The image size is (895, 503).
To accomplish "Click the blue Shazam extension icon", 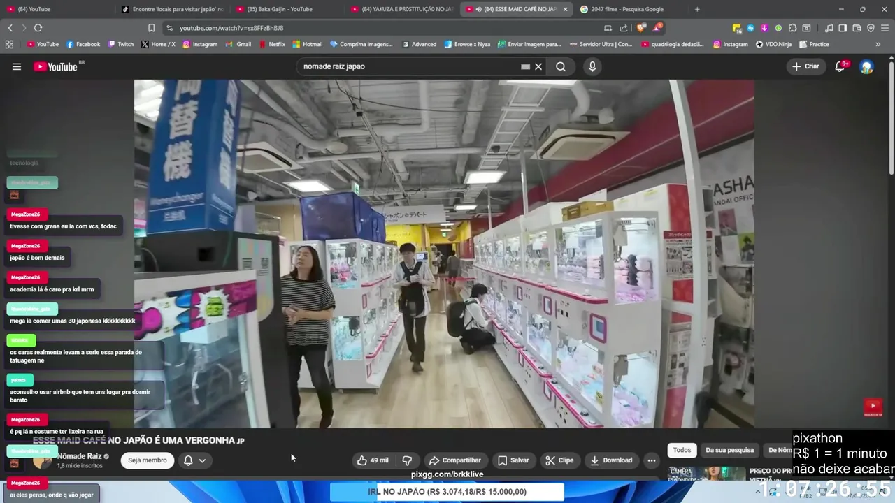I will click(750, 28).
